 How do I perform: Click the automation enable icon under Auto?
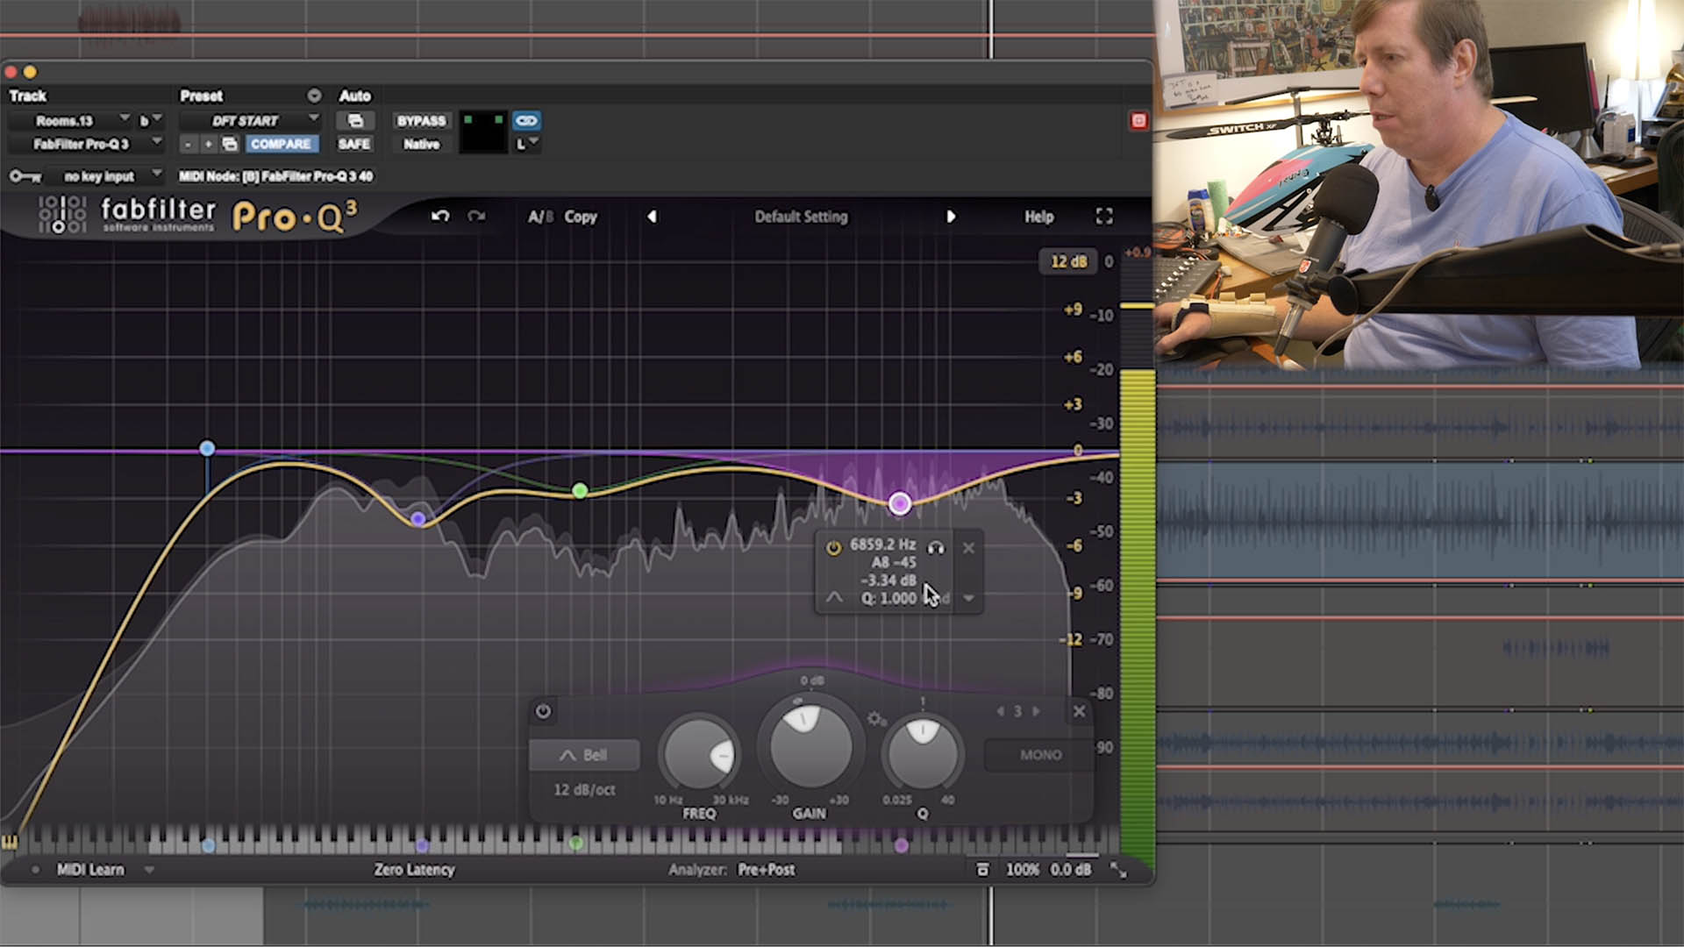pyautogui.click(x=355, y=120)
